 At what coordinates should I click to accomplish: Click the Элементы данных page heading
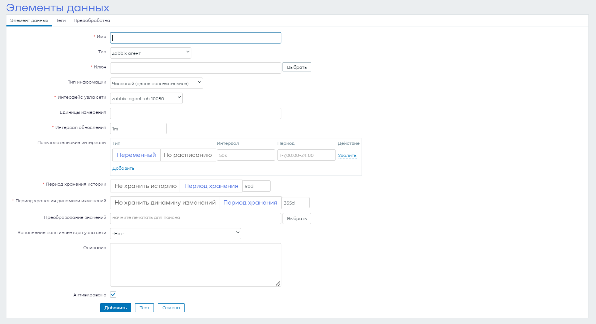click(58, 8)
